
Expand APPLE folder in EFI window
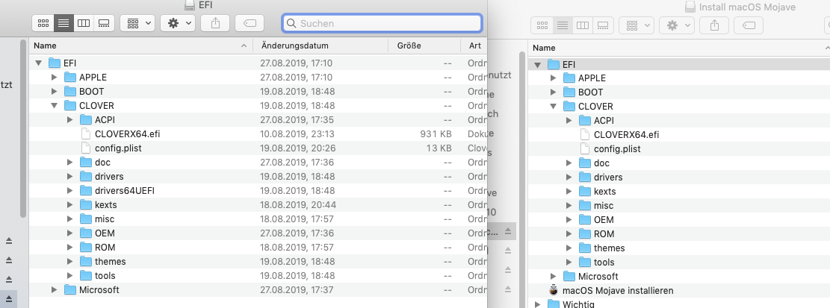(x=54, y=77)
